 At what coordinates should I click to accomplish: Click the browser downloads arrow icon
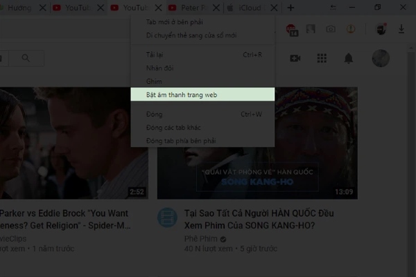pyautogui.click(x=401, y=29)
